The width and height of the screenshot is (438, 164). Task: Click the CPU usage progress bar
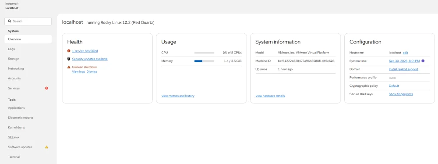(x=204, y=53)
